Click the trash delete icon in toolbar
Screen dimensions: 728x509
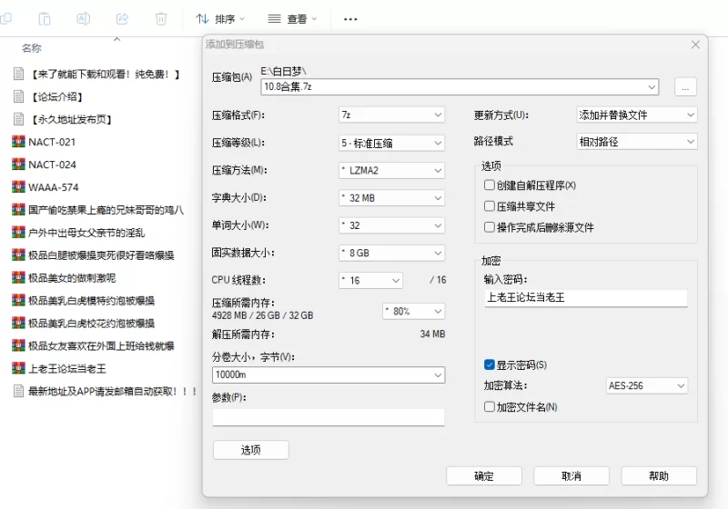161,18
